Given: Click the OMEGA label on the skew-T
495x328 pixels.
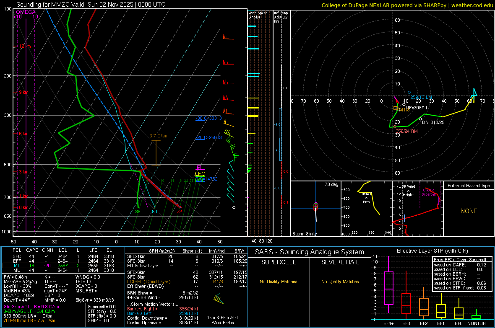Looking at the screenshot, I should (x=26, y=12).
